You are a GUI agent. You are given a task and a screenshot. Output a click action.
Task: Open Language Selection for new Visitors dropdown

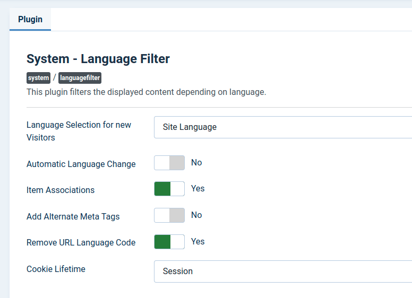click(283, 127)
